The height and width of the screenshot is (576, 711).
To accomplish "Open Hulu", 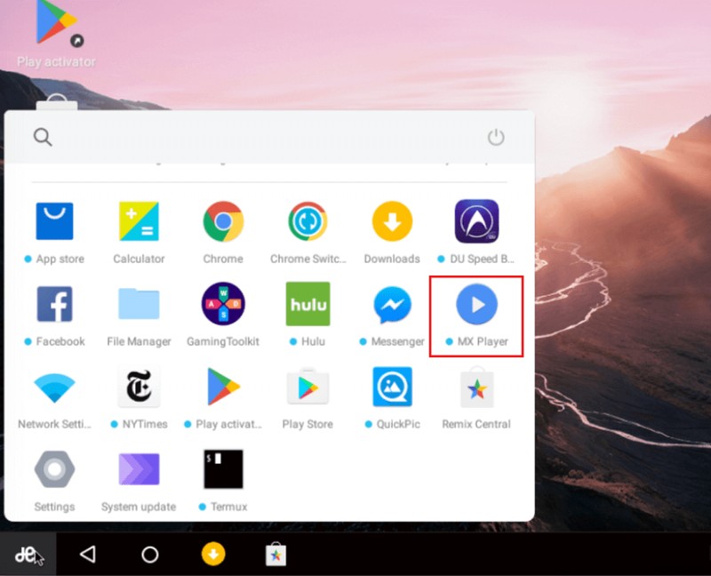I will (x=307, y=305).
